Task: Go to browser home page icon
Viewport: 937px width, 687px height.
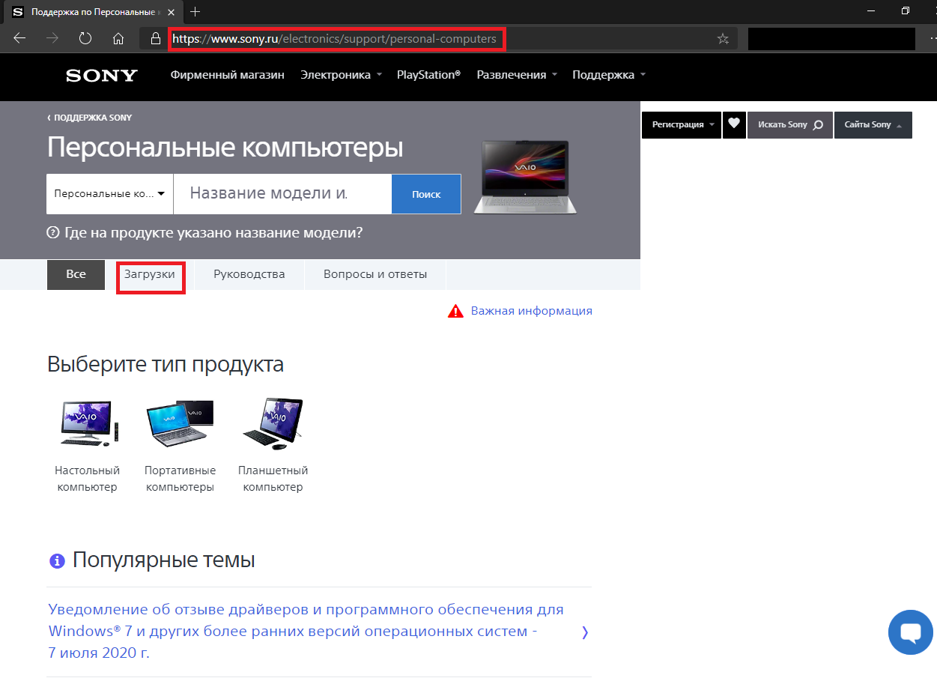Action: point(118,38)
